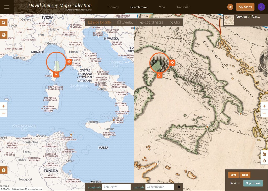Switch to Overlay view mode
Screen dimensions: 268x191
click(x=125, y=23)
